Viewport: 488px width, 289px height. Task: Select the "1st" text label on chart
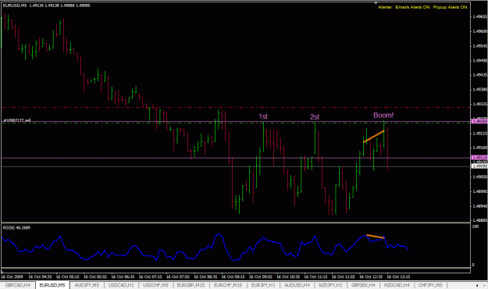[263, 116]
